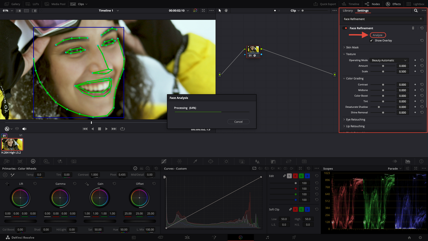Toggle the green channel in Curves Edit
428x241 pixels.
point(301,176)
